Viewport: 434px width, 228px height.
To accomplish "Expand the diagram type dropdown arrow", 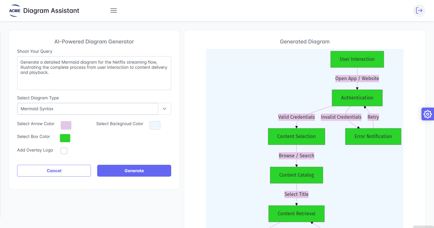I will [164, 109].
